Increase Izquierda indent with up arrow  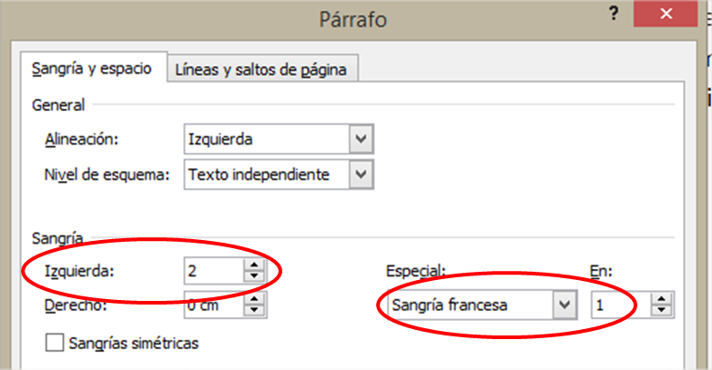tap(253, 265)
